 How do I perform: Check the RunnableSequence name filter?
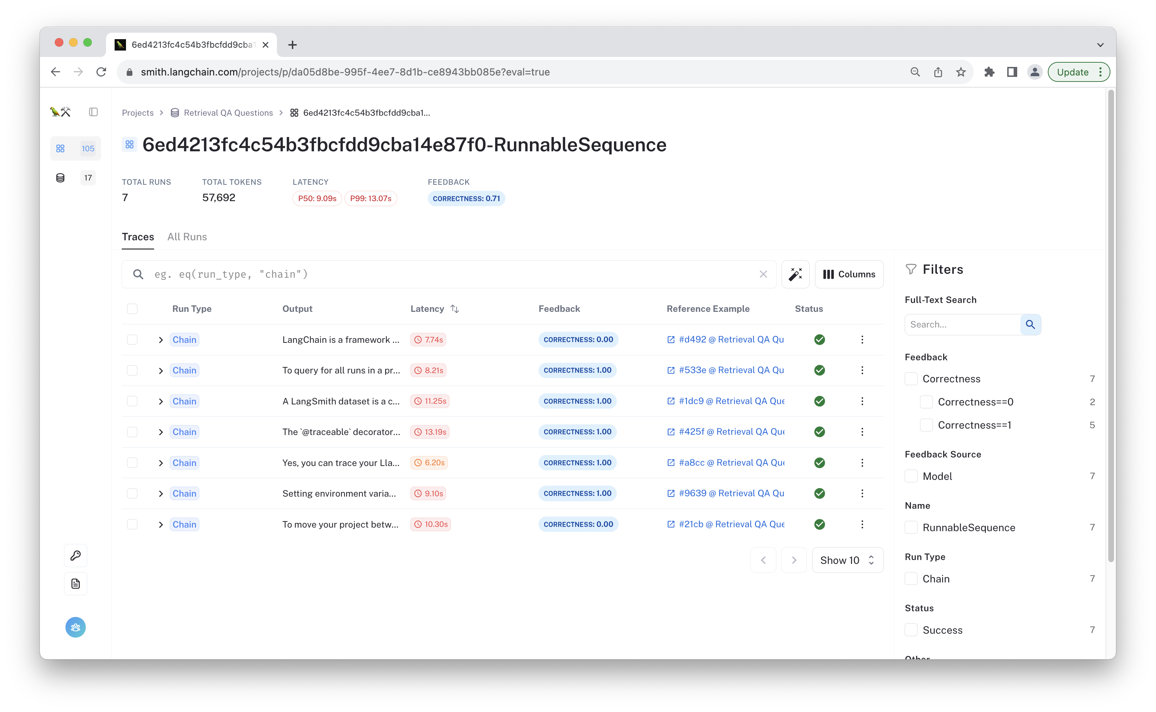pyautogui.click(x=911, y=527)
